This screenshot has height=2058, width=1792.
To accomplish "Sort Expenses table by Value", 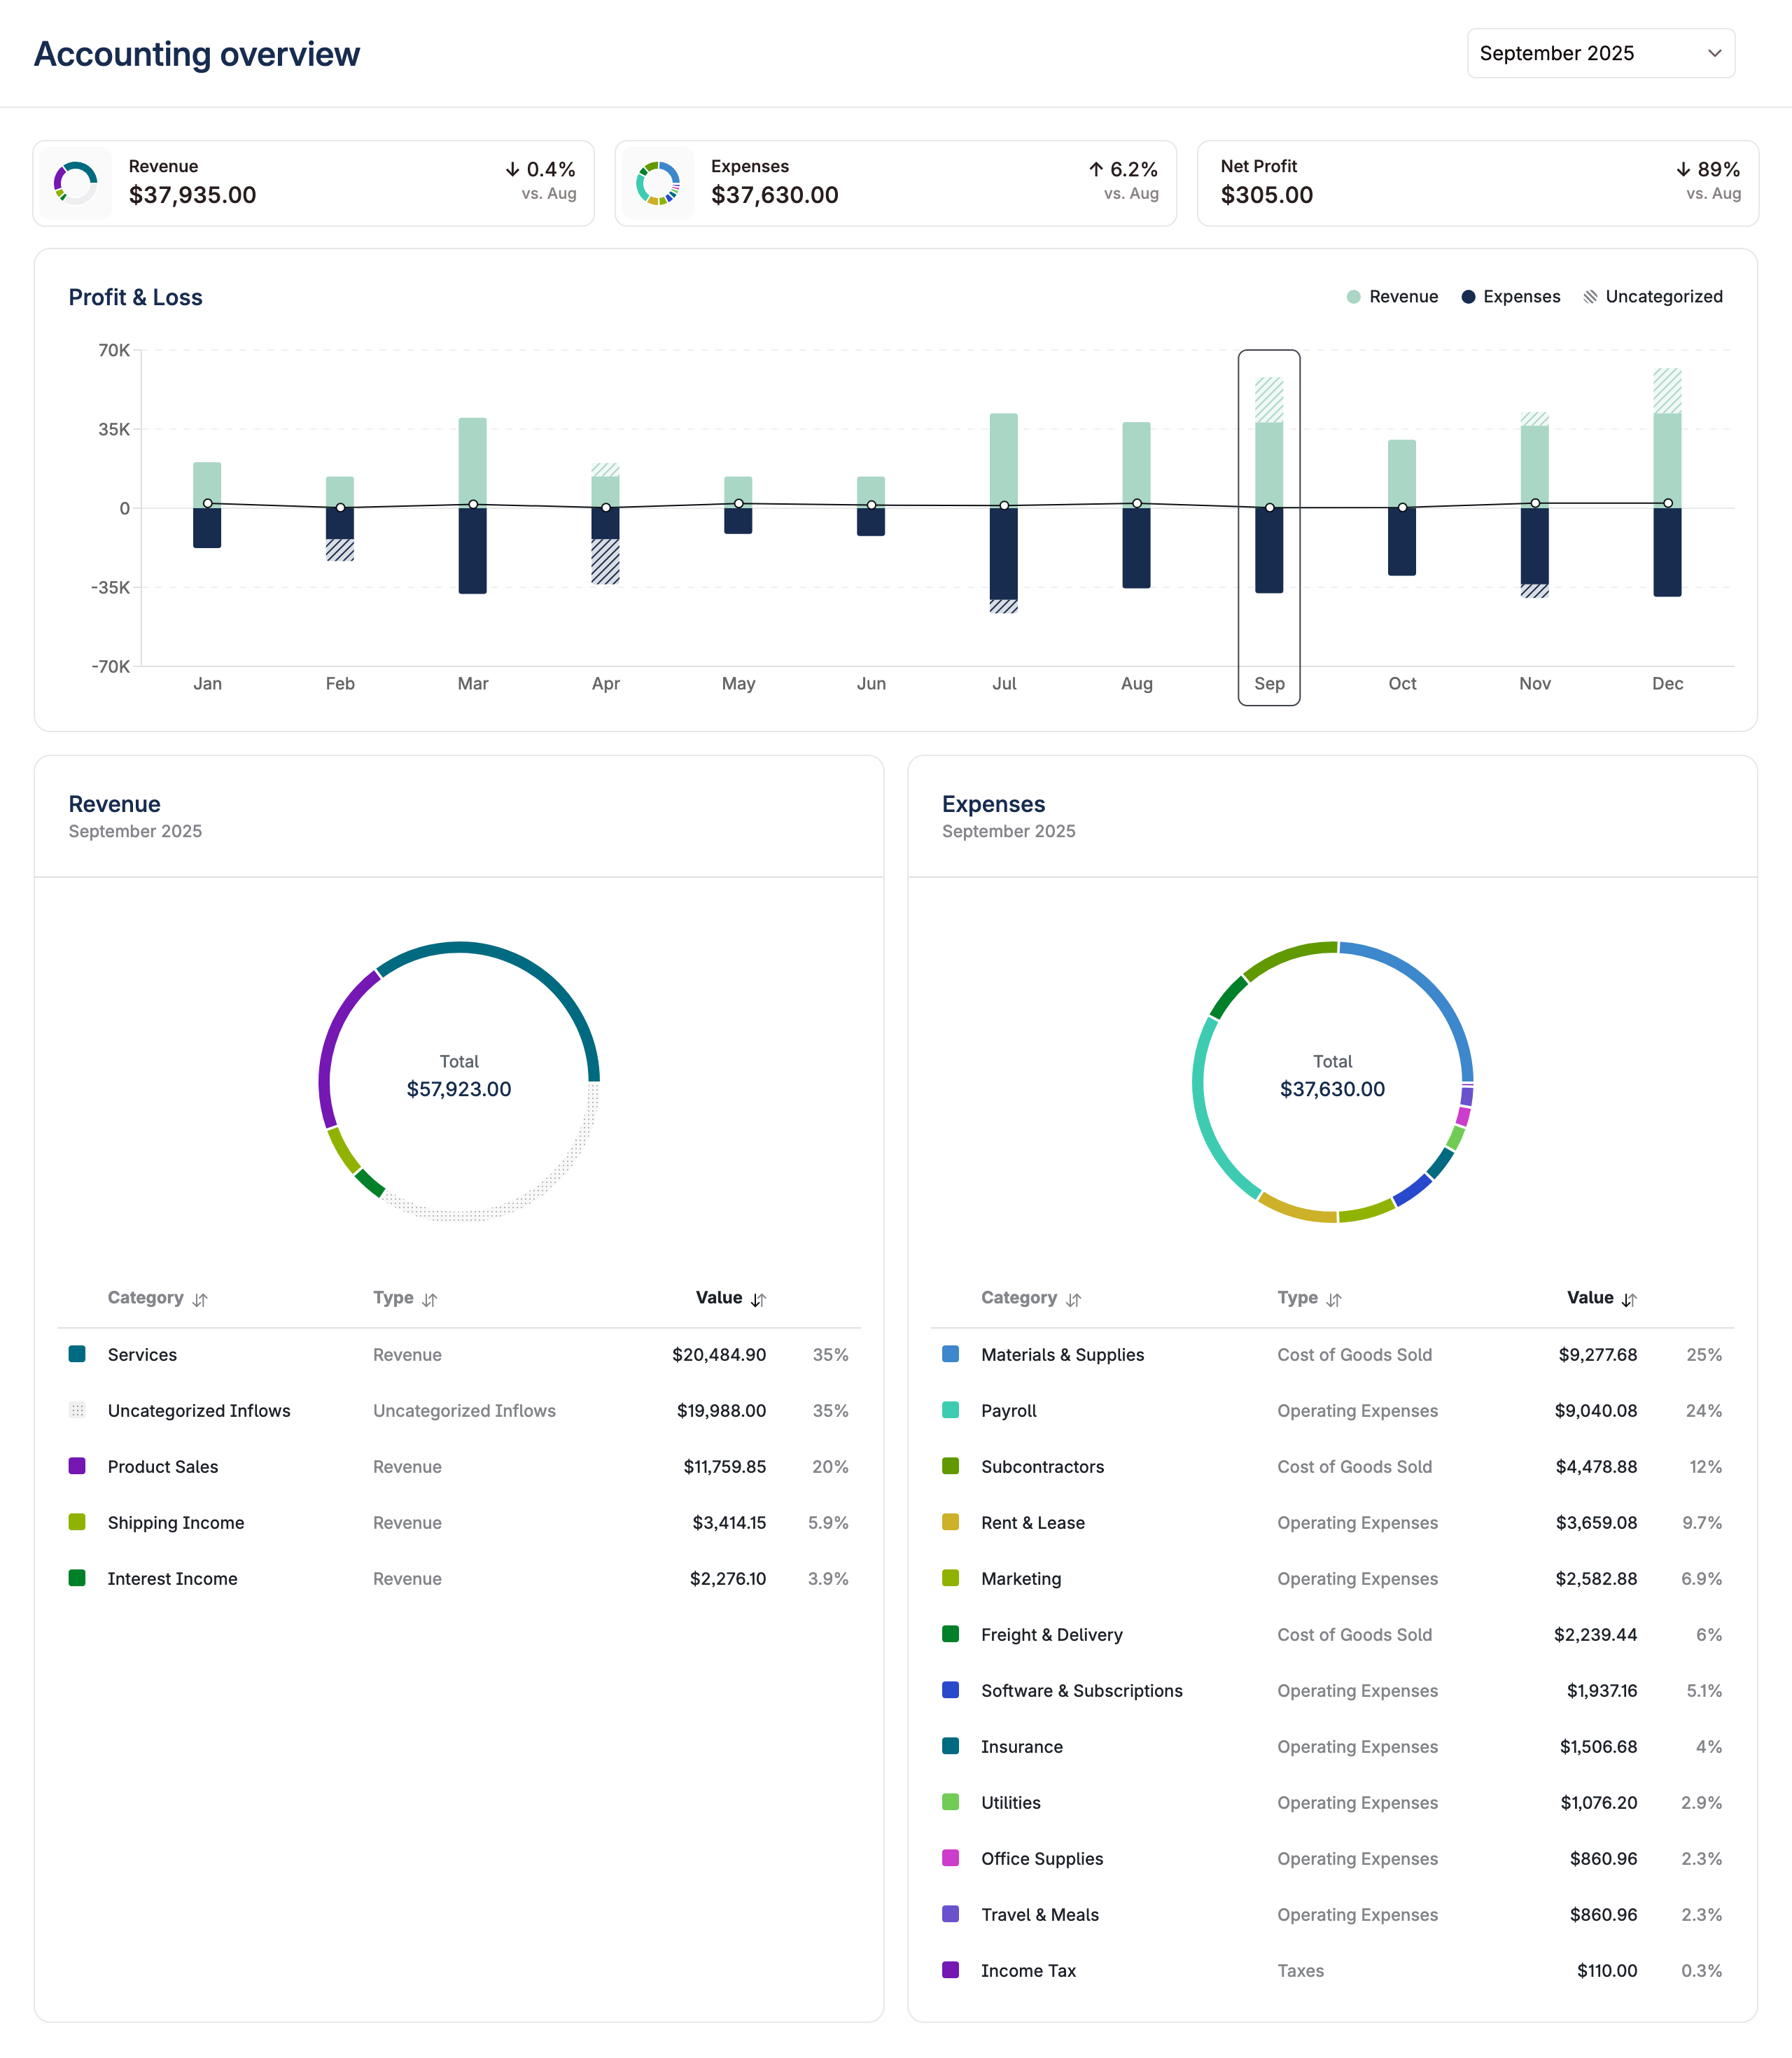I will pyautogui.click(x=1602, y=1298).
